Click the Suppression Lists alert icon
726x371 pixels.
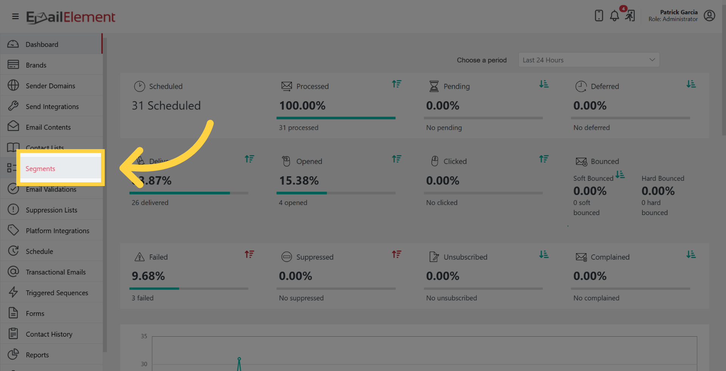point(13,209)
